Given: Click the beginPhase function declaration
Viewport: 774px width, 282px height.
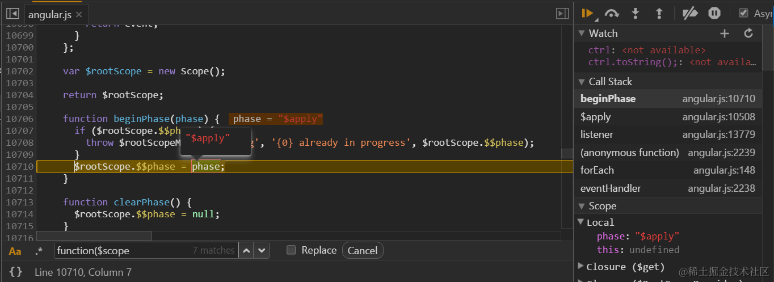Looking at the screenshot, I should [x=142, y=119].
